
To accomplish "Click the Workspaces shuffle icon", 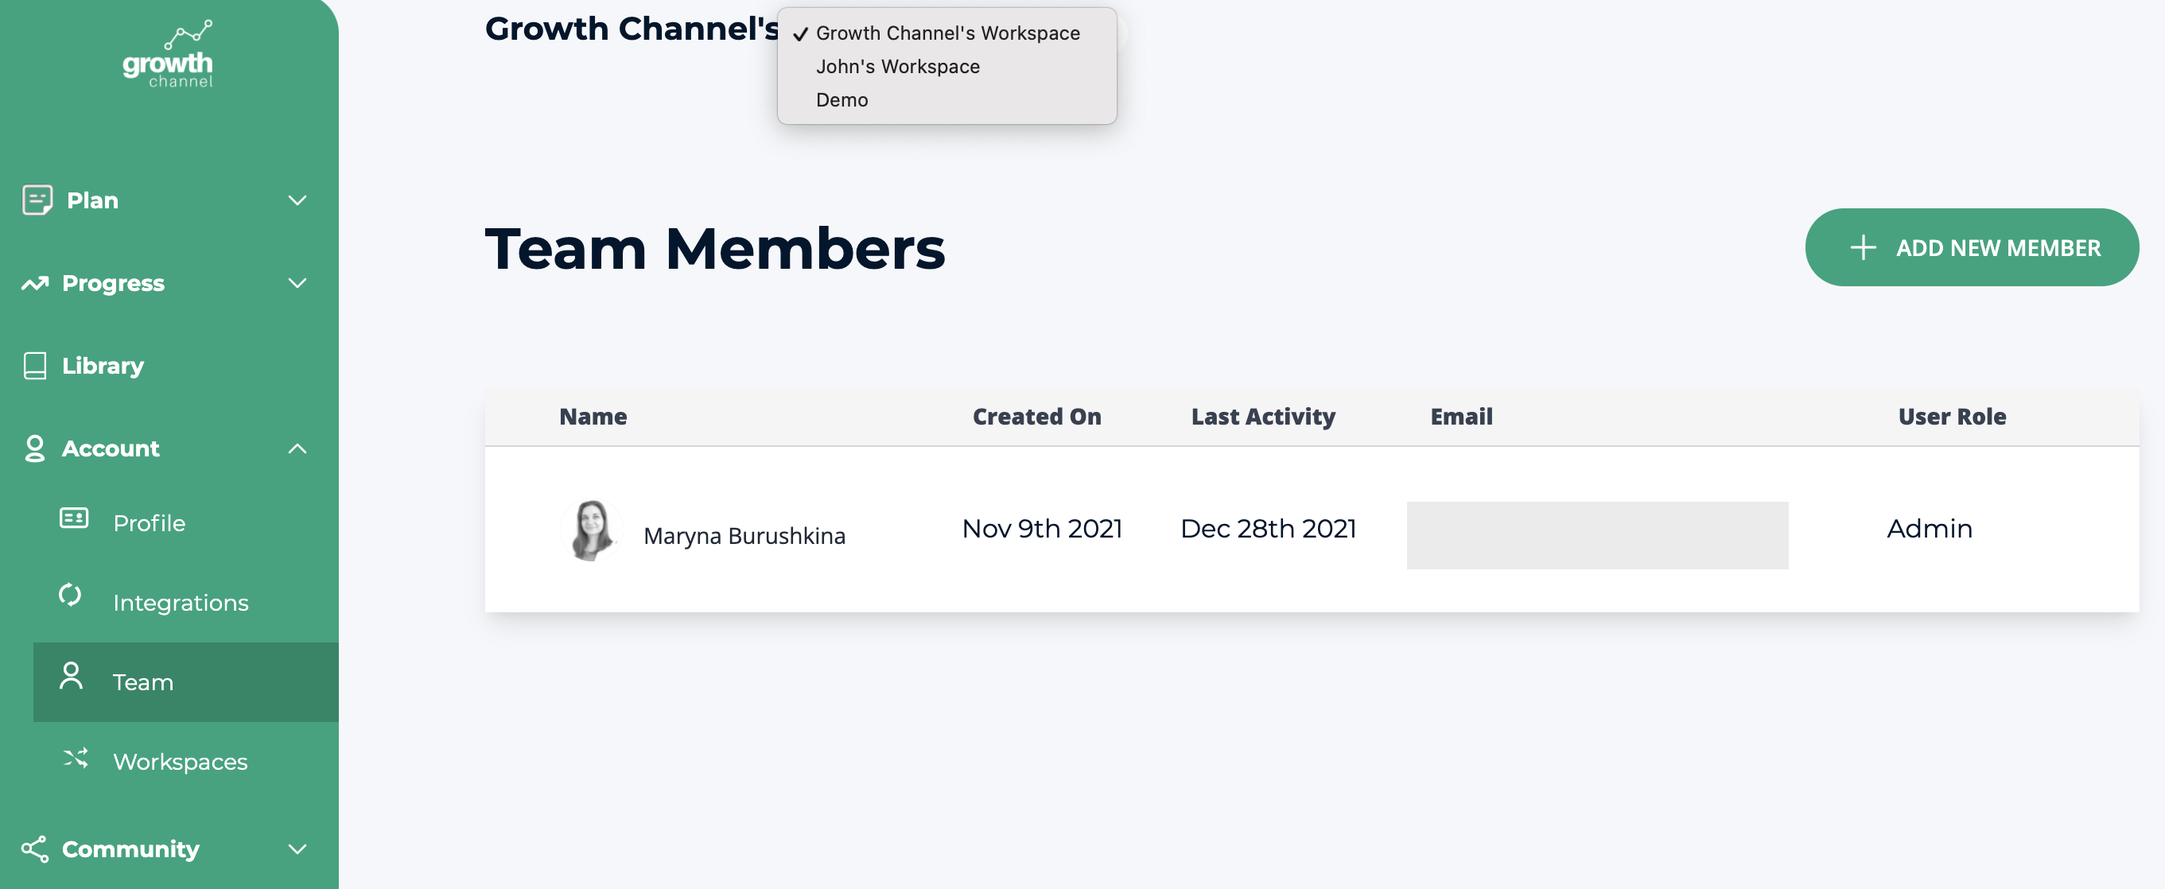I will [x=76, y=758].
